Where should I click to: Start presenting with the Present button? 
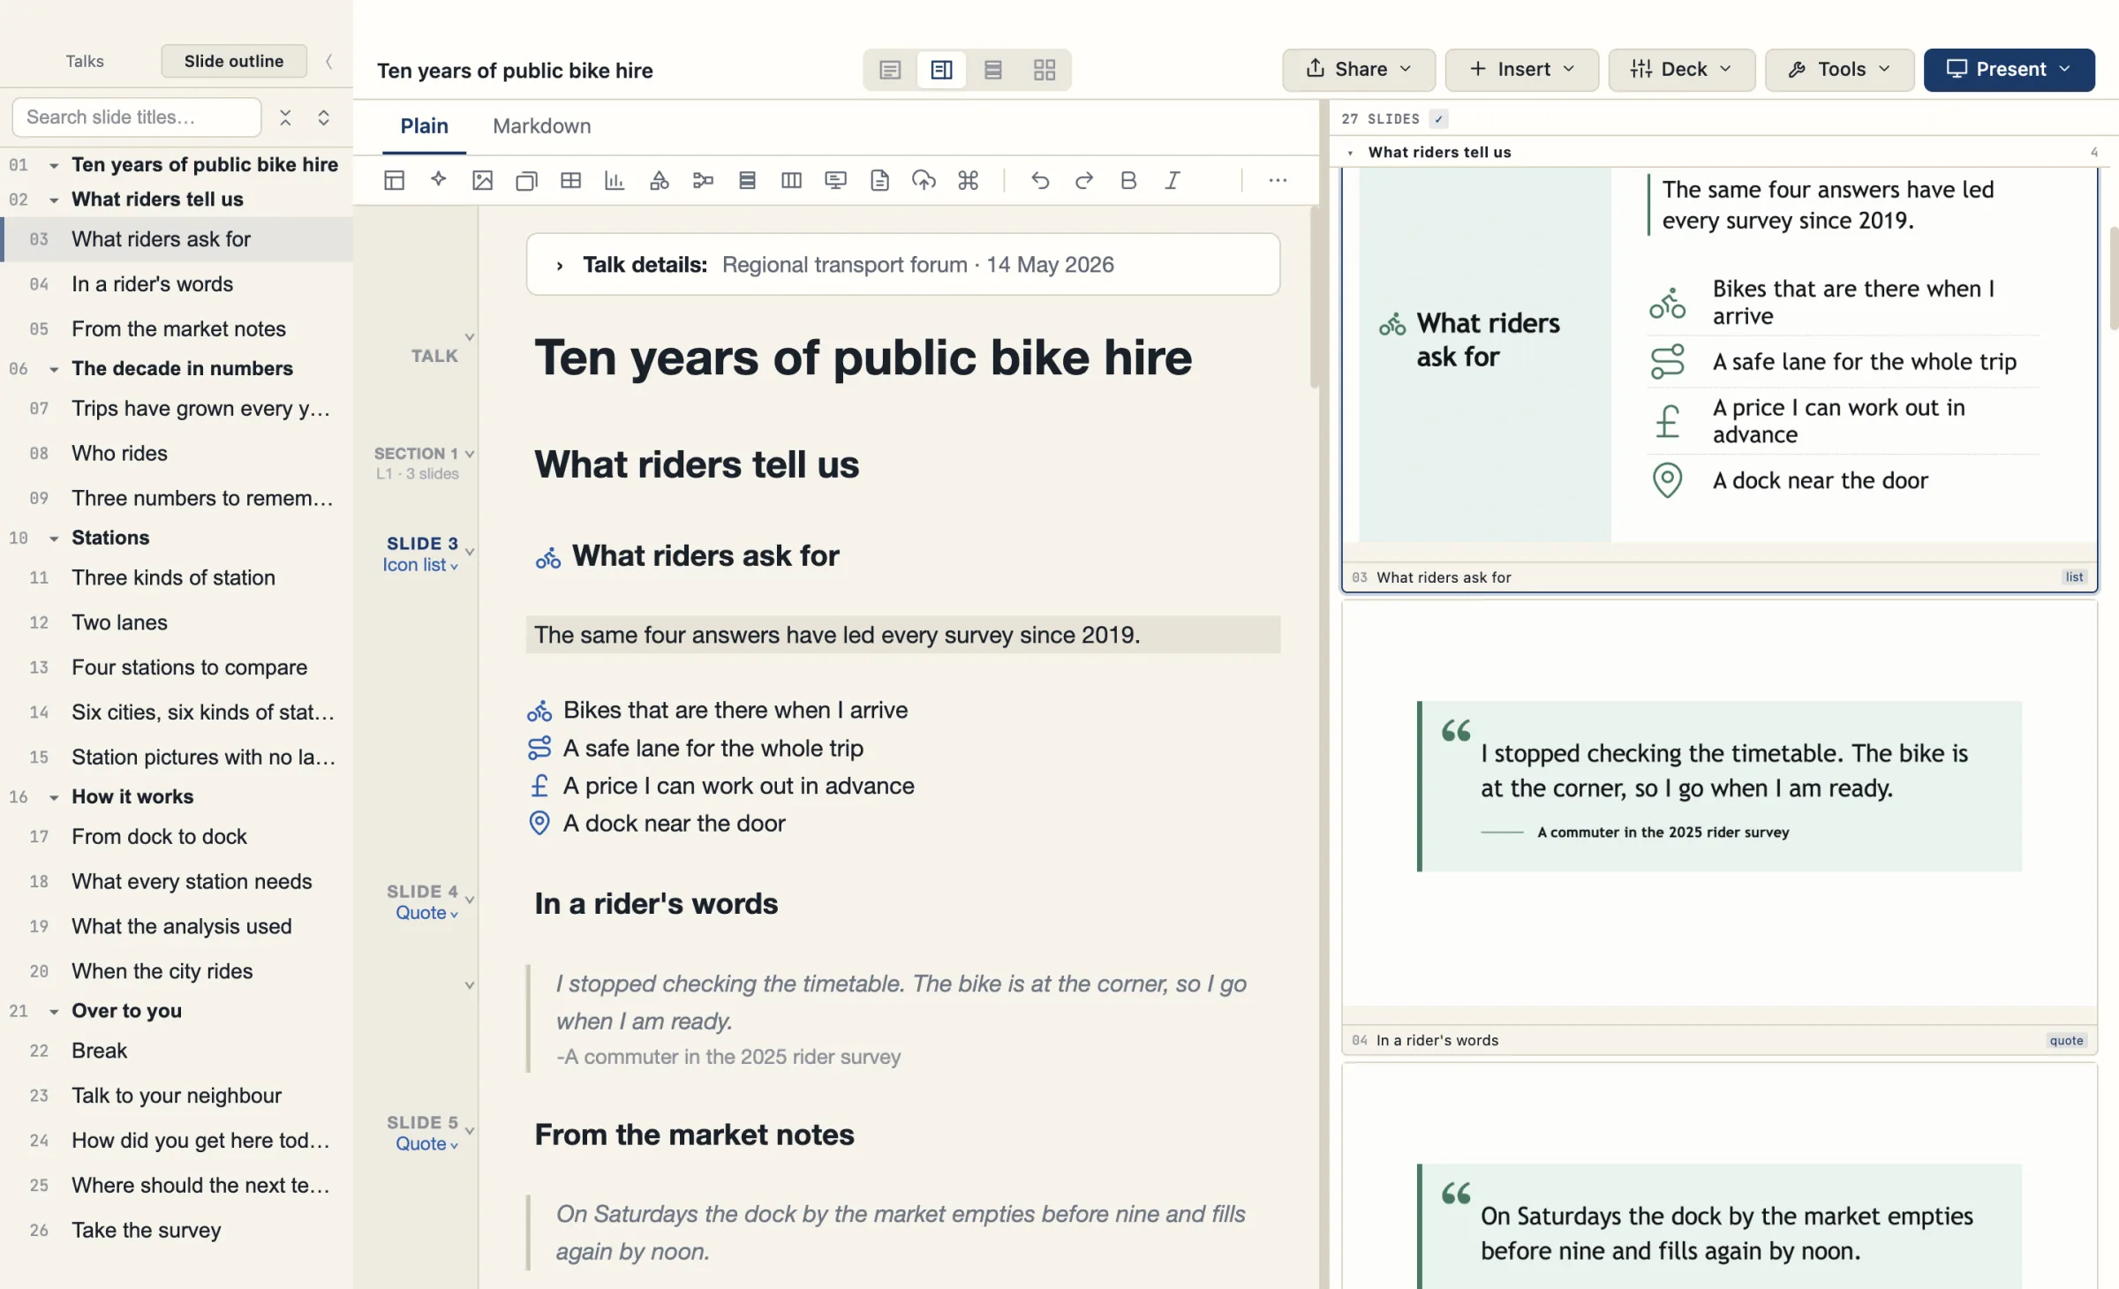coord(2009,70)
